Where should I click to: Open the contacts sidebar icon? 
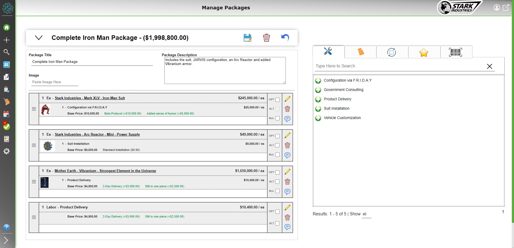pos(7,64)
